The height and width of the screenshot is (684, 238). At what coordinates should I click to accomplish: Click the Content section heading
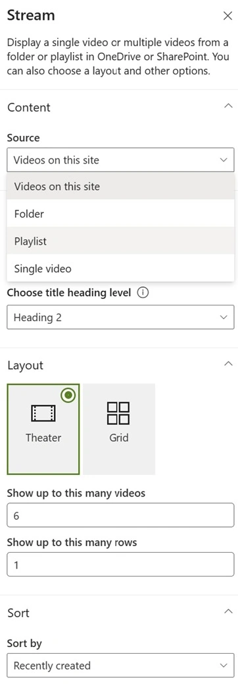coord(29,108)
